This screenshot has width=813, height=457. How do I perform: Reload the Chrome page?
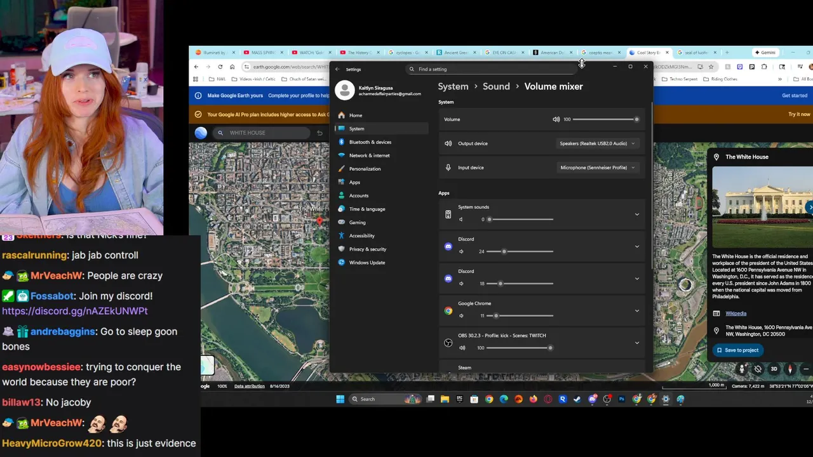pos(220,67)
